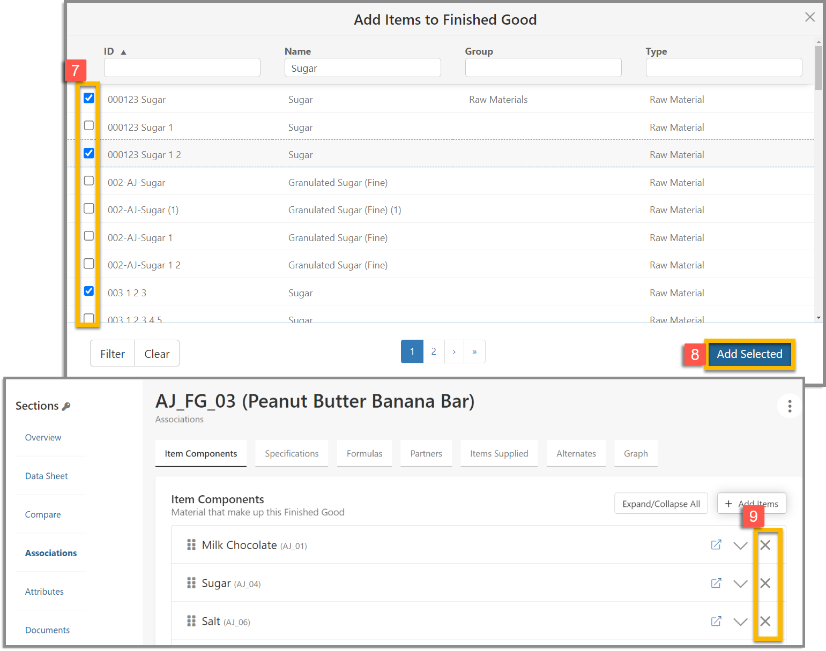Open the Data Sheet section link
826x651 pixels.
click(x=47, y=476)
